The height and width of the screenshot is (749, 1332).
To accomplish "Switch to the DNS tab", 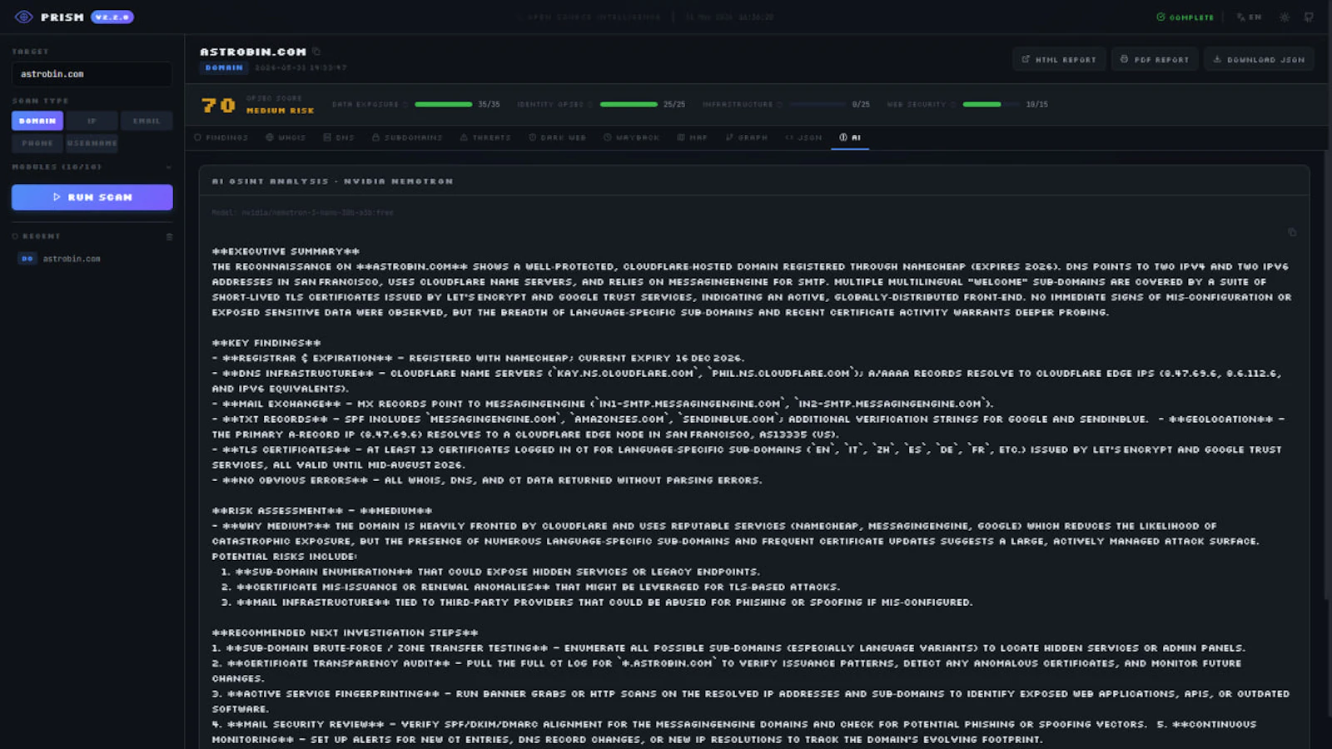I will coord(339,137).
